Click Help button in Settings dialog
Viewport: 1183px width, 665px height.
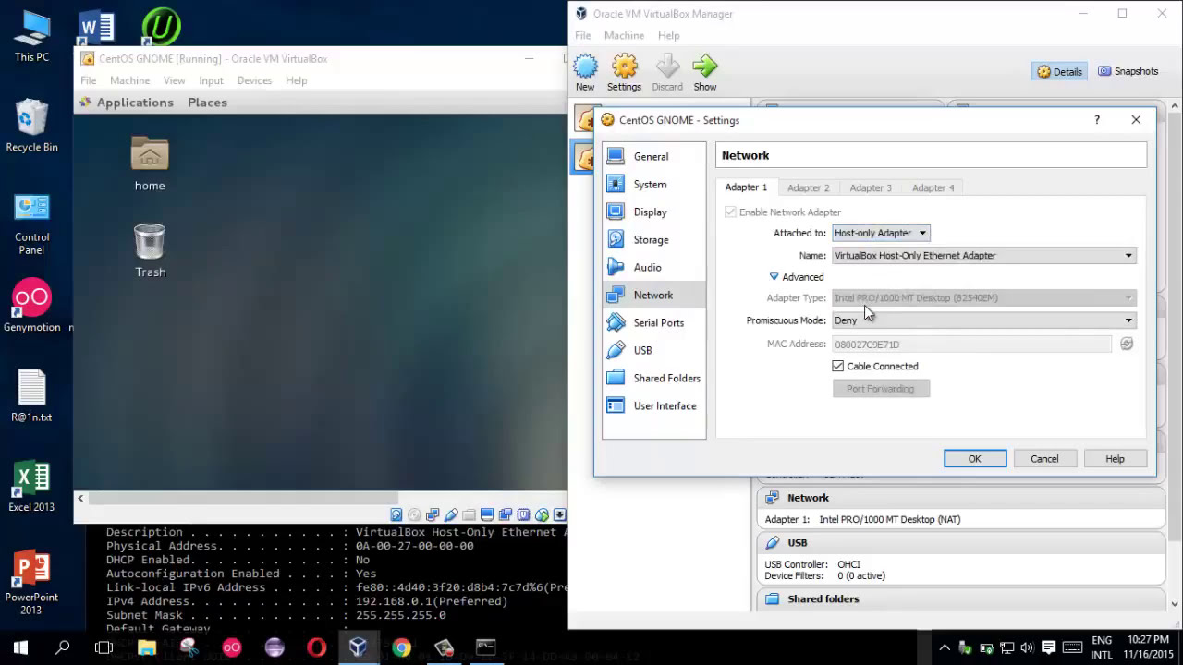(x=1115, y=459)
